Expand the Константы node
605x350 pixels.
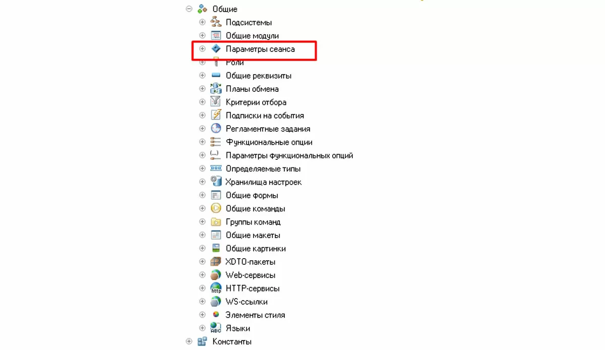pos(189,341)
